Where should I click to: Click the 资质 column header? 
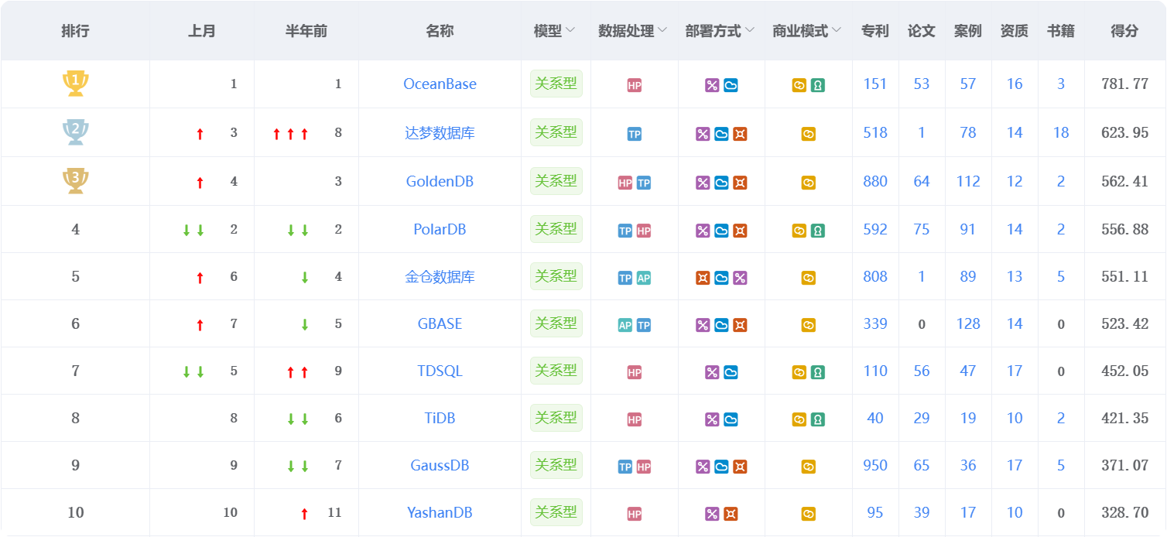[x=1015, y=31]
